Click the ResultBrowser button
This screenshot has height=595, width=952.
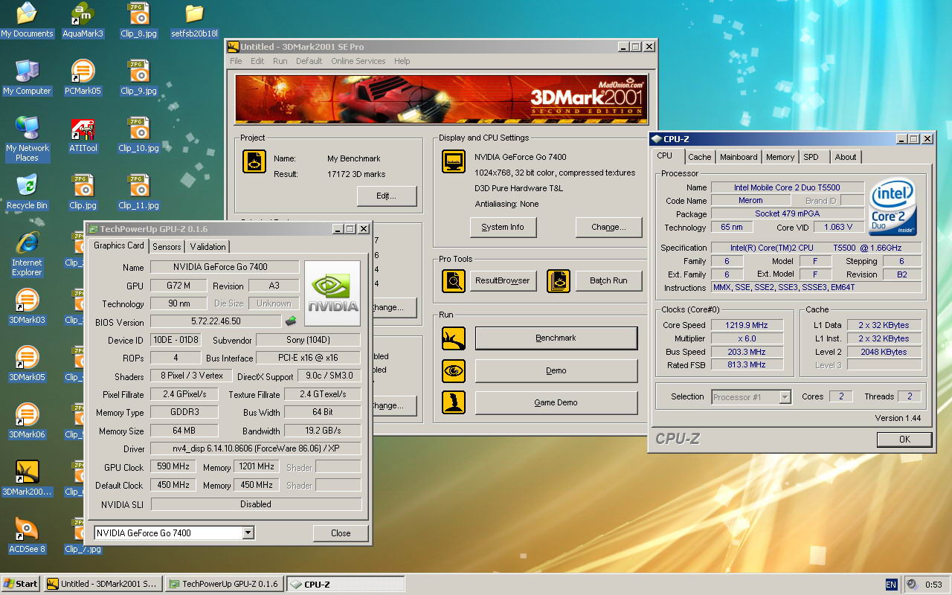[504, 280]
